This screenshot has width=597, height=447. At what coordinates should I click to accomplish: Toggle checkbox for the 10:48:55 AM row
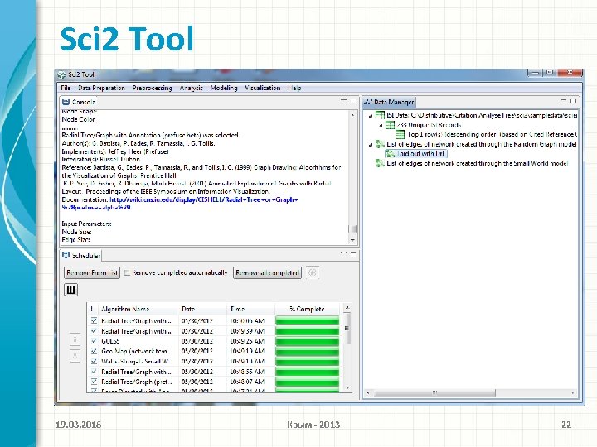(x=94, y=372)
